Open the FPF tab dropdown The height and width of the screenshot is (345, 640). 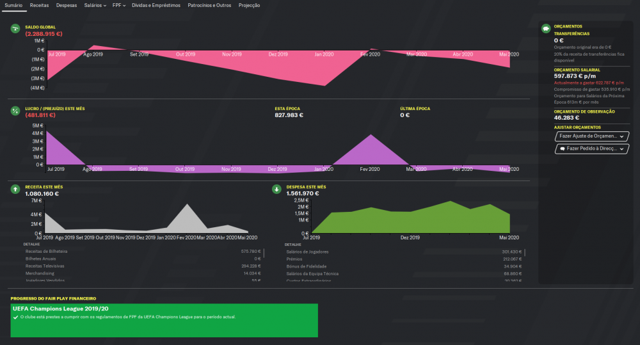(x=119, y=5)
